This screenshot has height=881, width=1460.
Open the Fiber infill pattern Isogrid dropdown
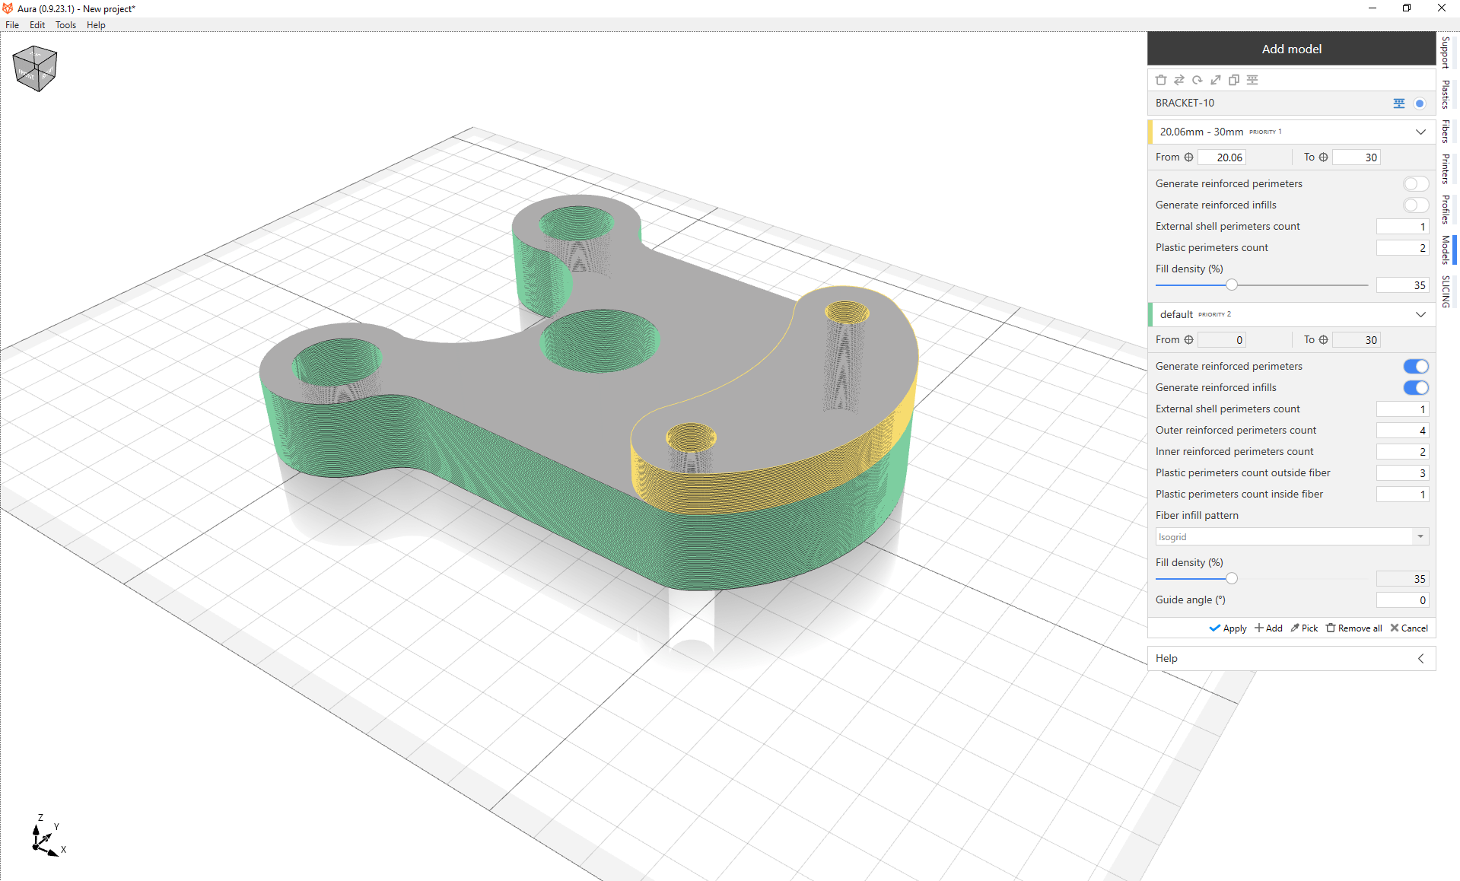tap(1292, 537)
